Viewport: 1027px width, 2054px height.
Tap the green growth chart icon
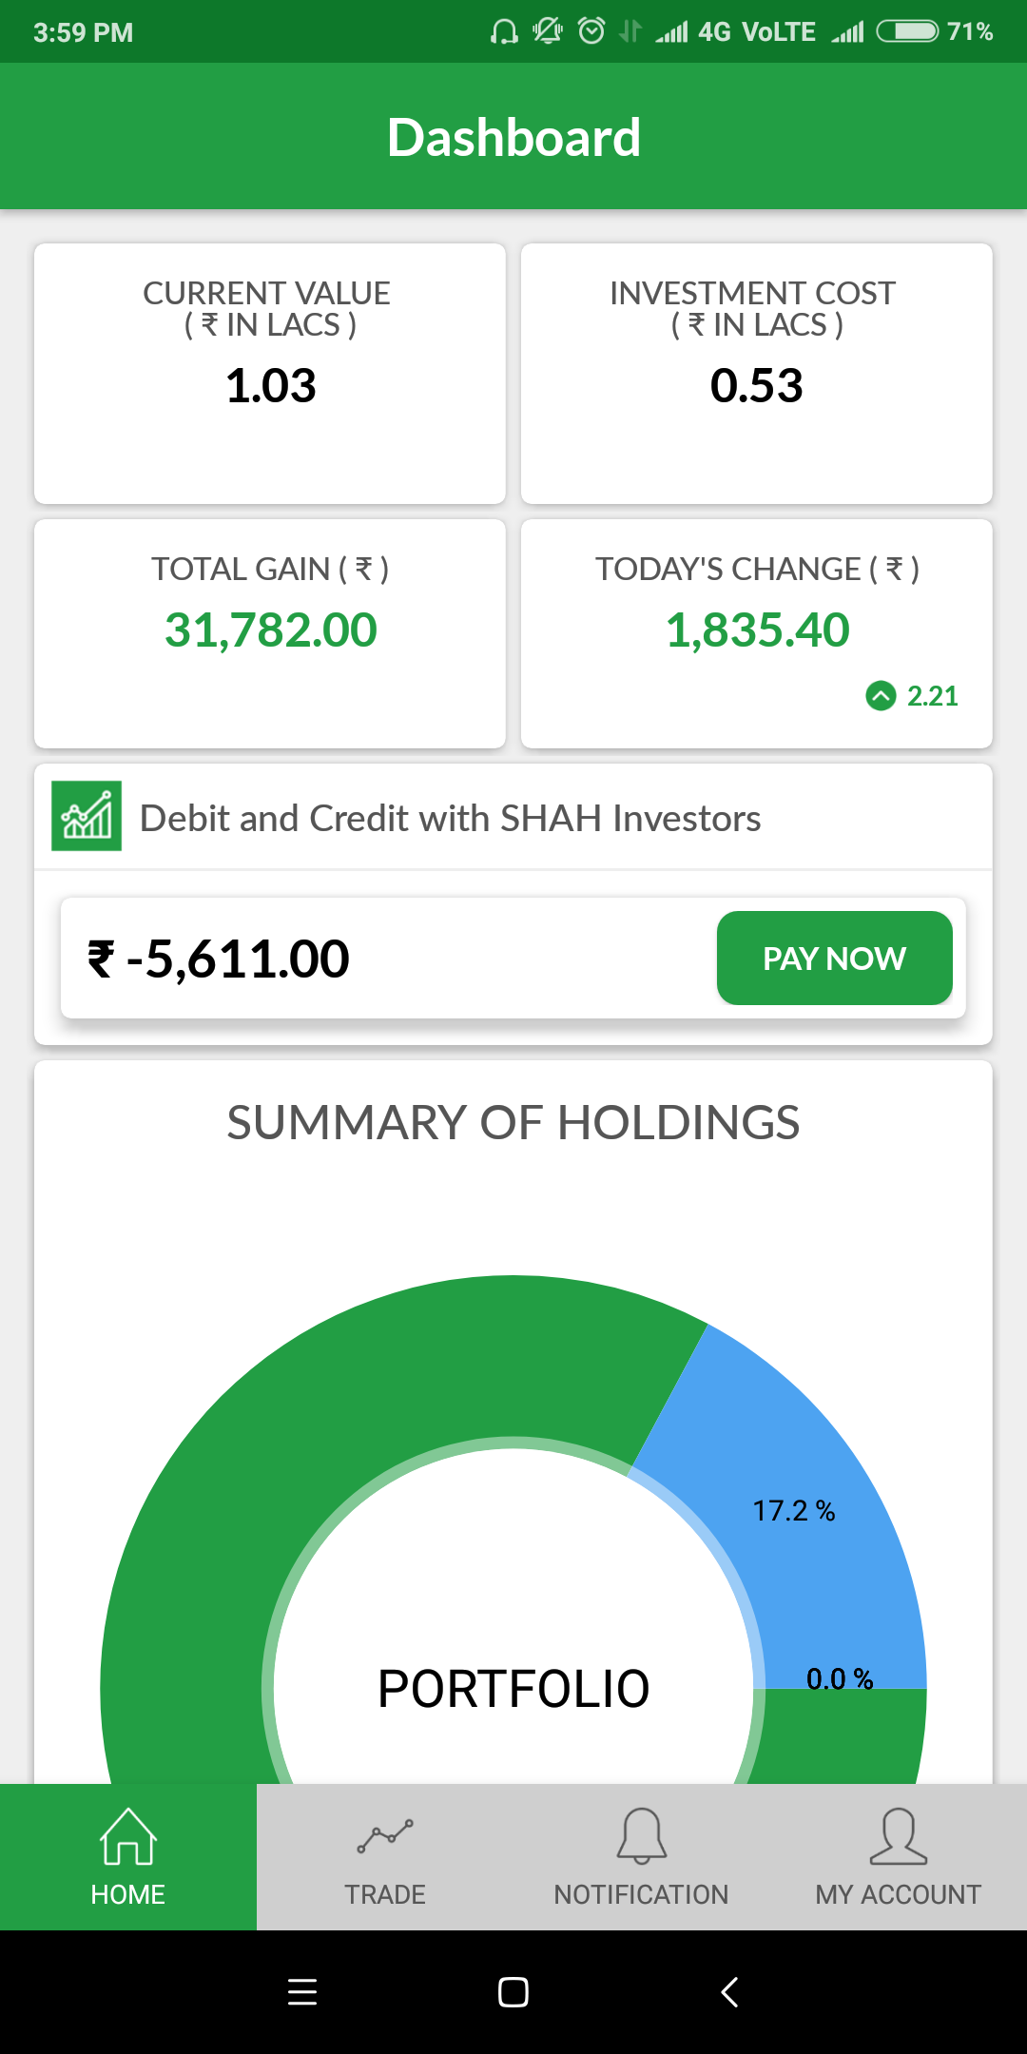pos(87,816)
